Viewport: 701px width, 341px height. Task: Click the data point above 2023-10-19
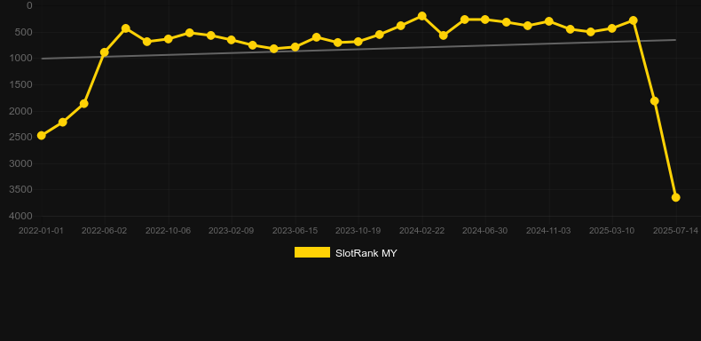[358, 42]
